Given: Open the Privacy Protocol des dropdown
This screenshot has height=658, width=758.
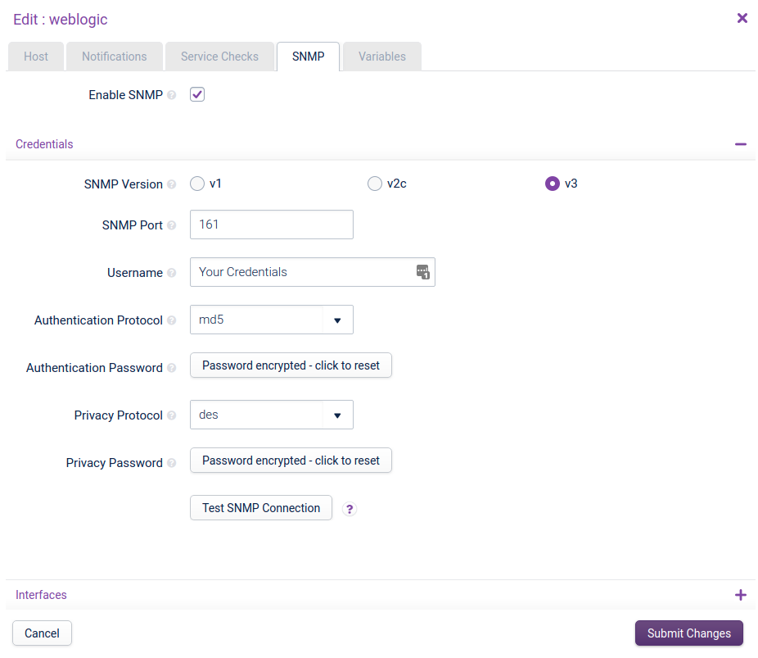Looking at the screenshot, I should tap(271, 415).
